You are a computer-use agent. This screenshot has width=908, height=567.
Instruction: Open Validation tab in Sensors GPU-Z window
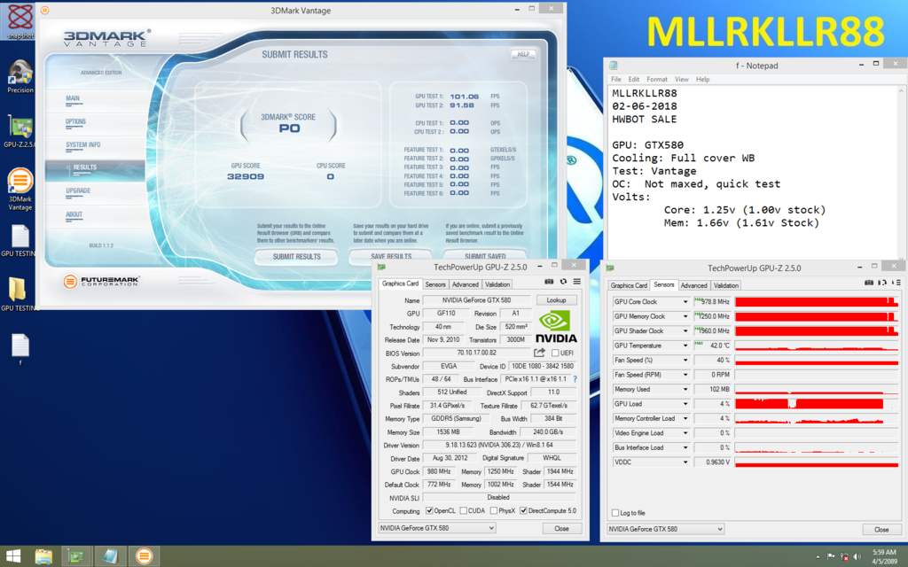[x=725, y=286]
